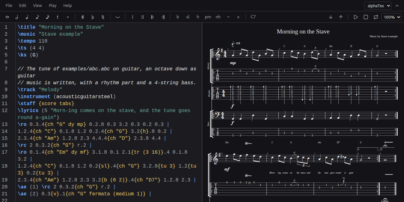Click the first ending bracket '1.'
Viewport: 404px width, 202px height.
367,149
